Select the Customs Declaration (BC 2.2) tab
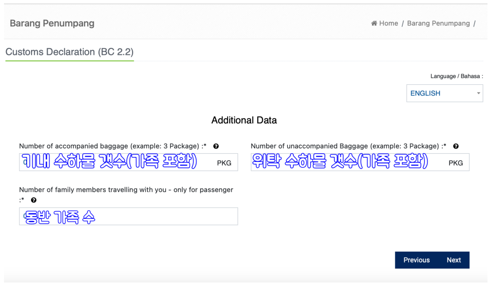The width and height of the screenshot is (494, 284). [70, 52]
